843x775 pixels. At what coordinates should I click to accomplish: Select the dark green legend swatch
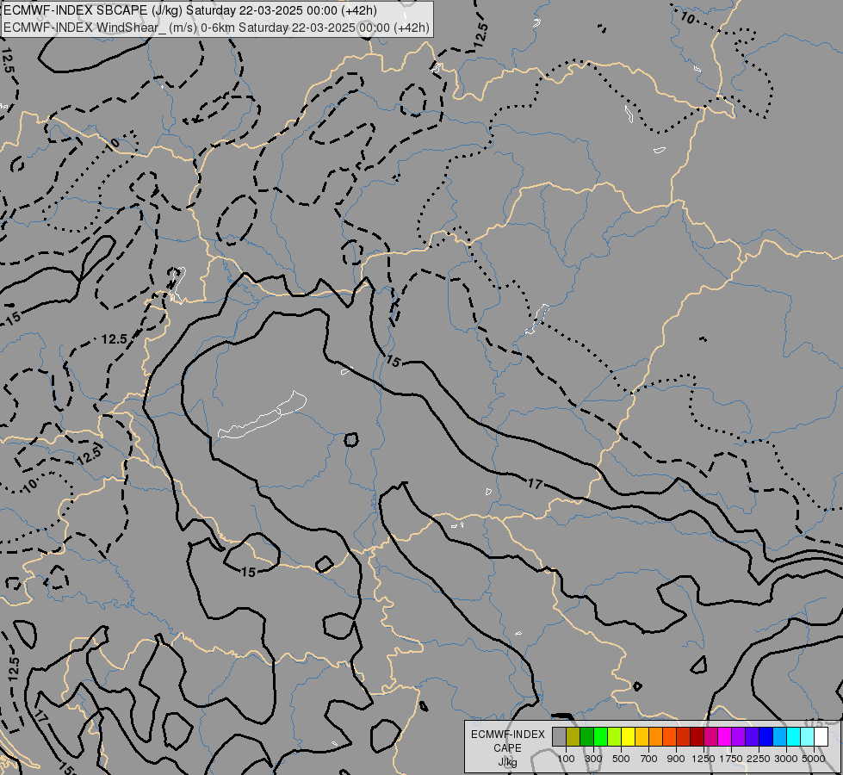[x=587, y=737]
